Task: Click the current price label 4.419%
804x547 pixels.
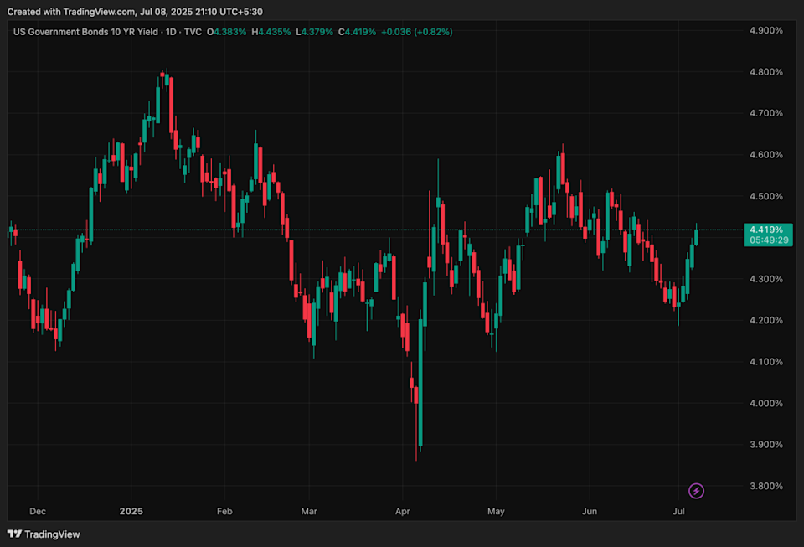Action: 766,230
